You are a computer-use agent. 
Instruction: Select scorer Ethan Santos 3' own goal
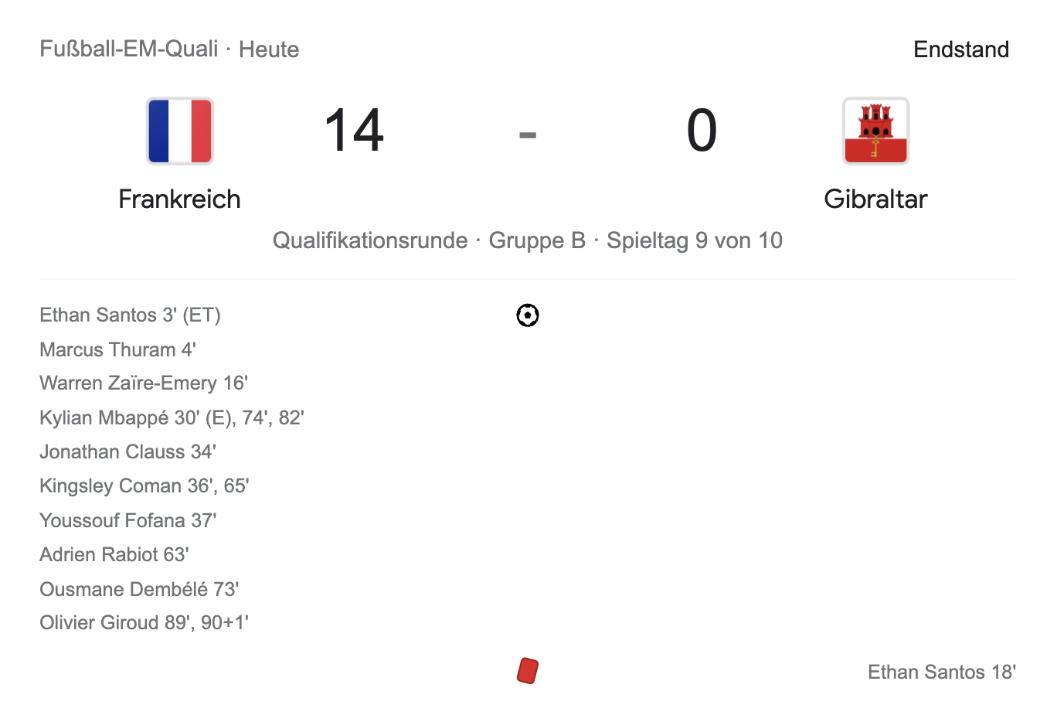[130, 315]
